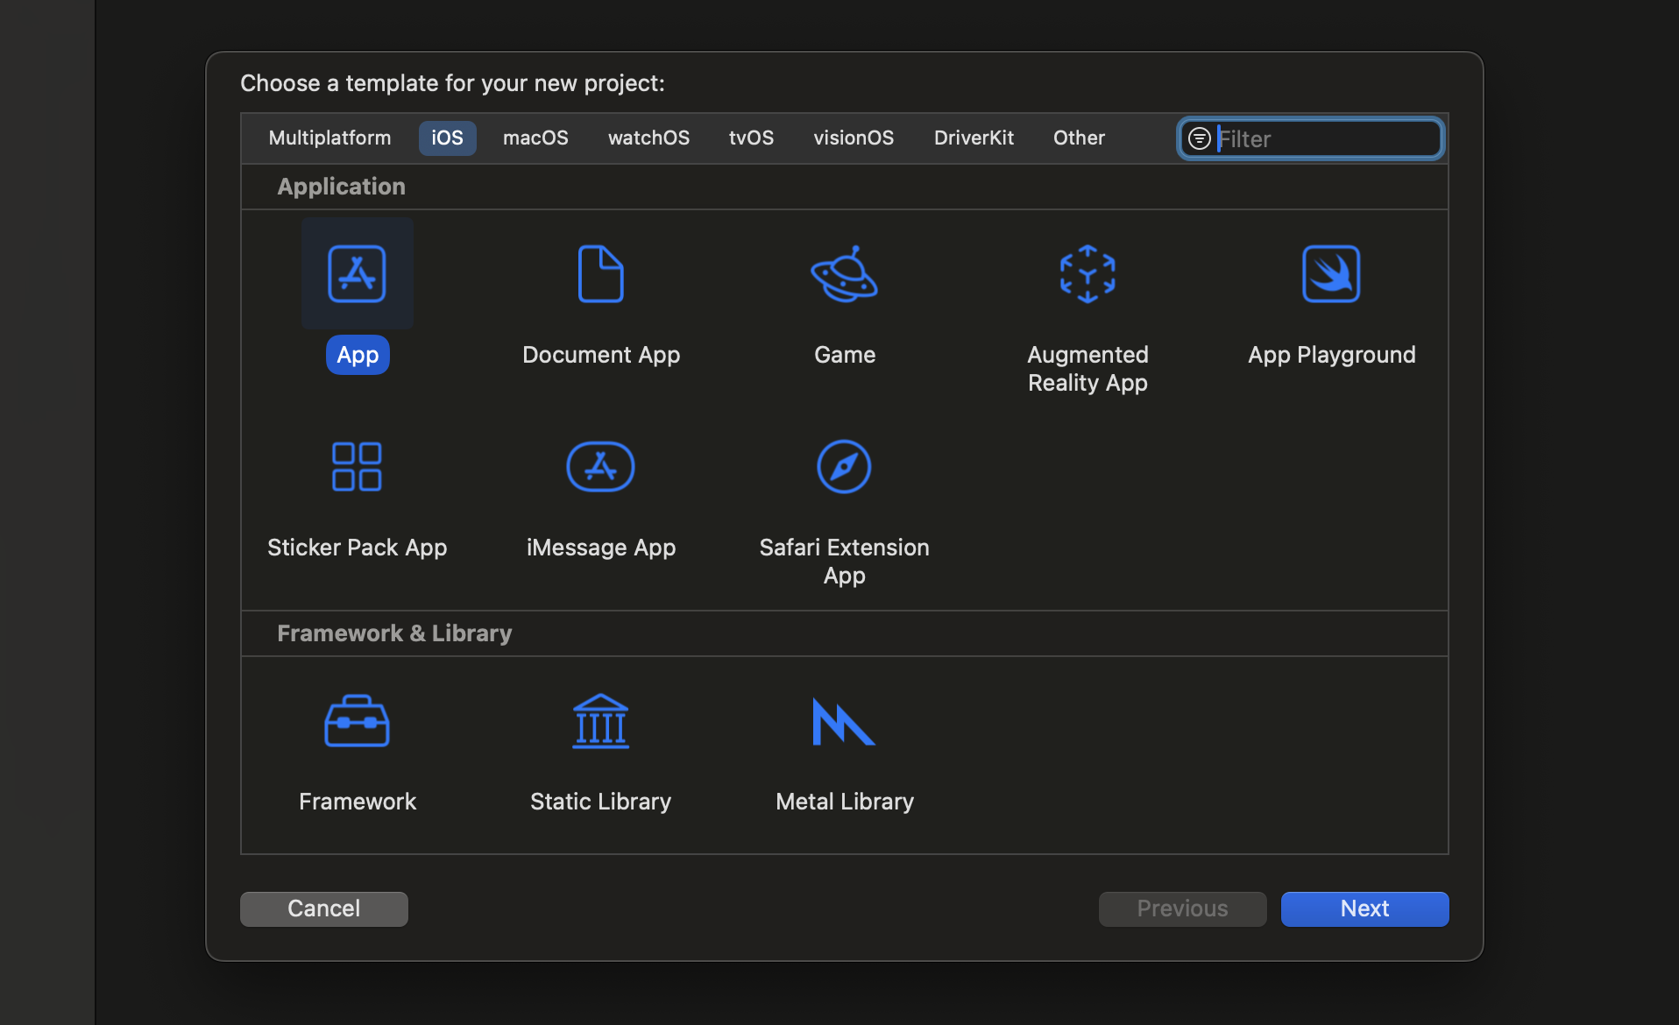The width and height of the screenshot is (1679, 1025).
Task: Switch to the Other tab
Action: pos(1079,138)
